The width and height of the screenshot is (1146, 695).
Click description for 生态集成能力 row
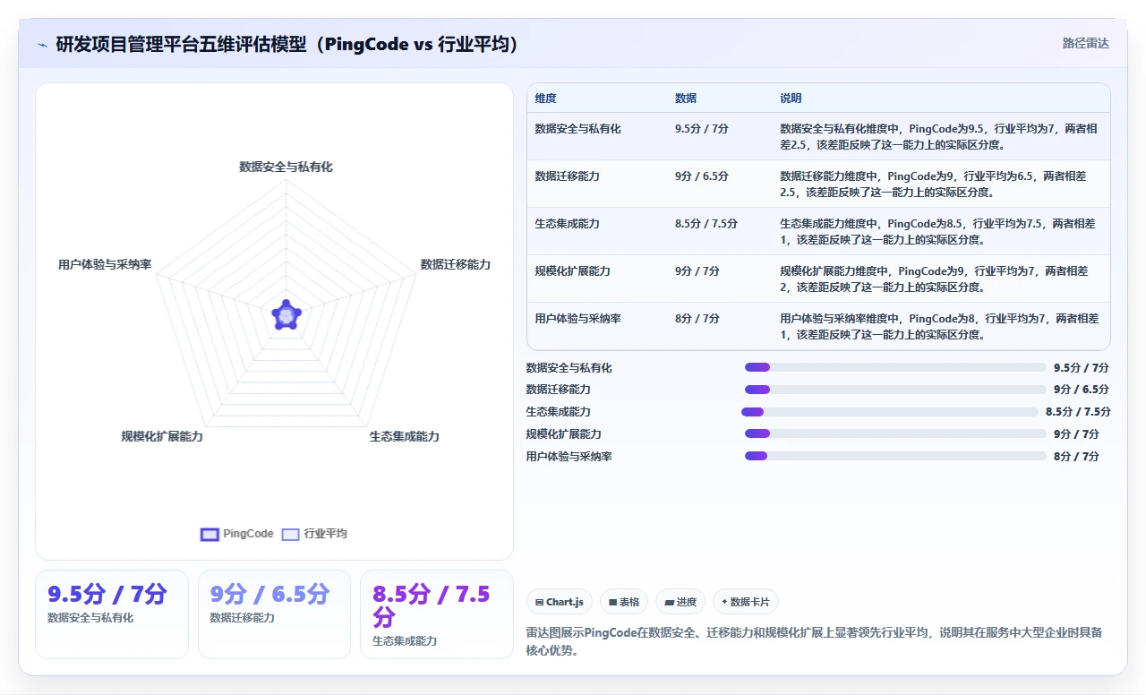pos(937,231)
